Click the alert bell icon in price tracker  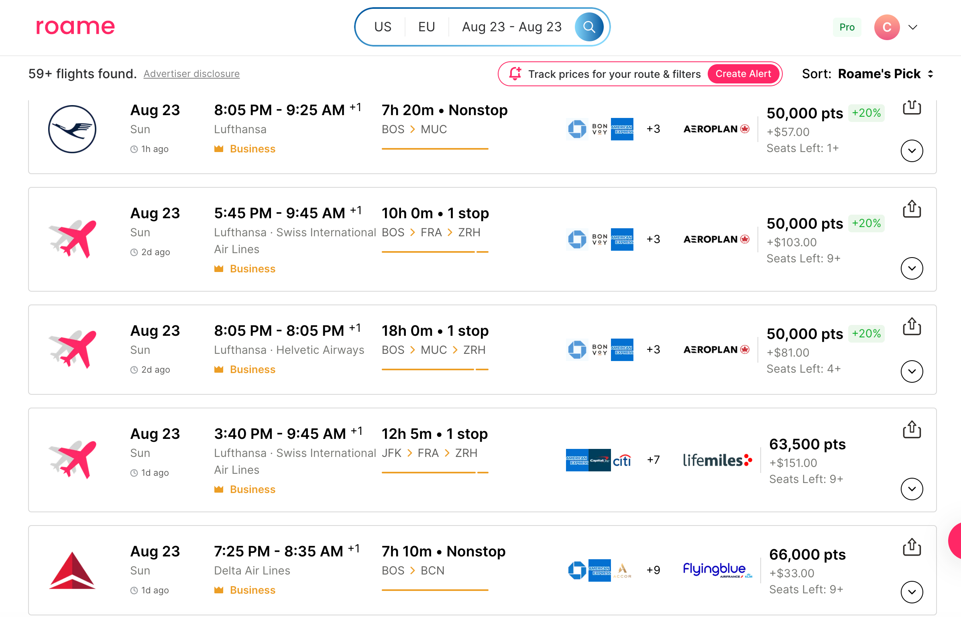515,74
